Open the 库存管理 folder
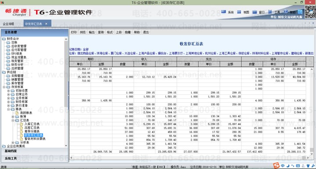 click(17, 83)
